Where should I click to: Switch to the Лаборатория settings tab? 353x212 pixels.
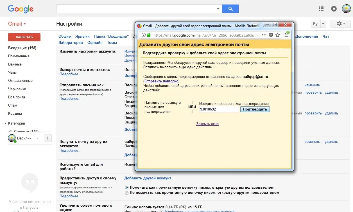click(x=71, y=42)
